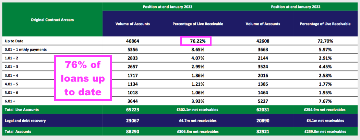Pick the value 2144
Image resolution: width=360 pixels, height=140 pixels.
[x=263, y=58]
